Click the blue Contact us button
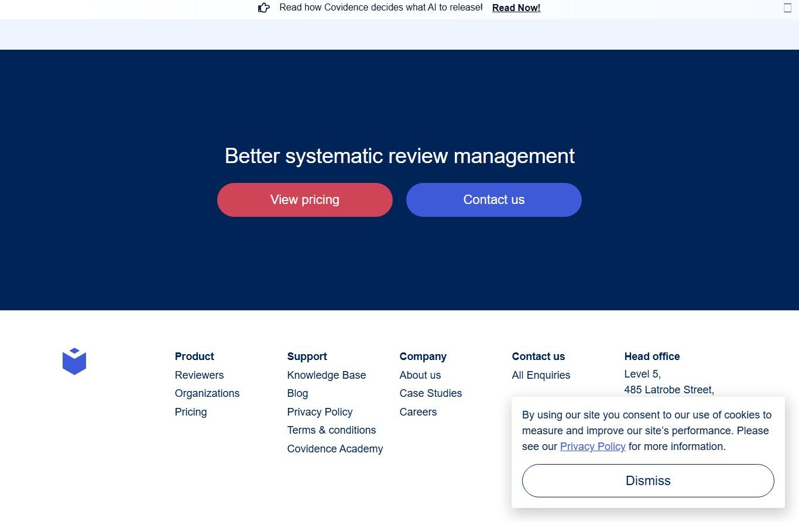This screenshot has height=526, width=799. [x=493, y=200]
